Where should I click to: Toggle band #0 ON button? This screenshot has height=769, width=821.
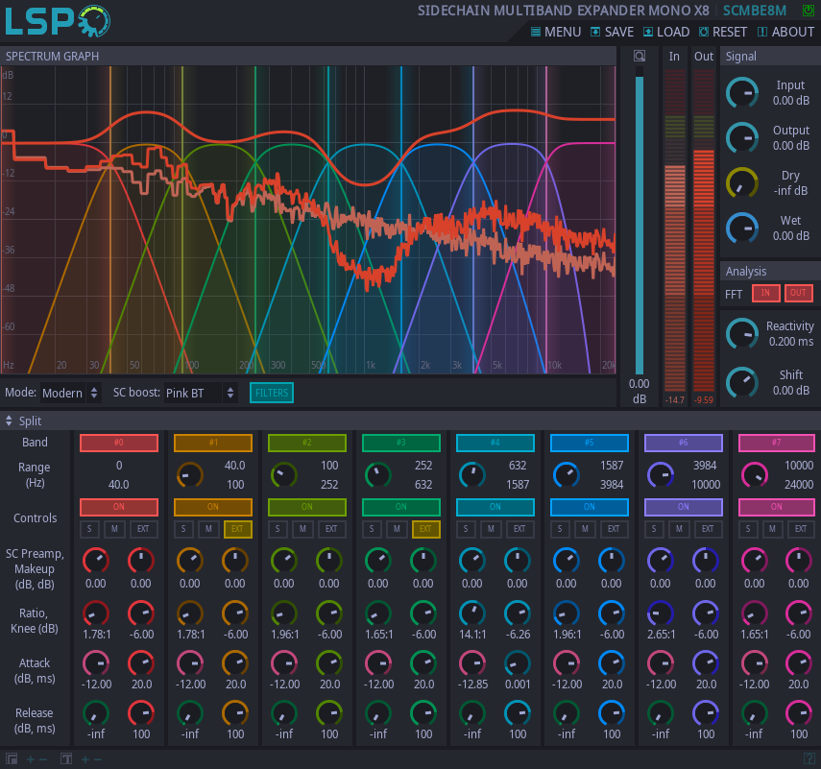click(119, 507)
